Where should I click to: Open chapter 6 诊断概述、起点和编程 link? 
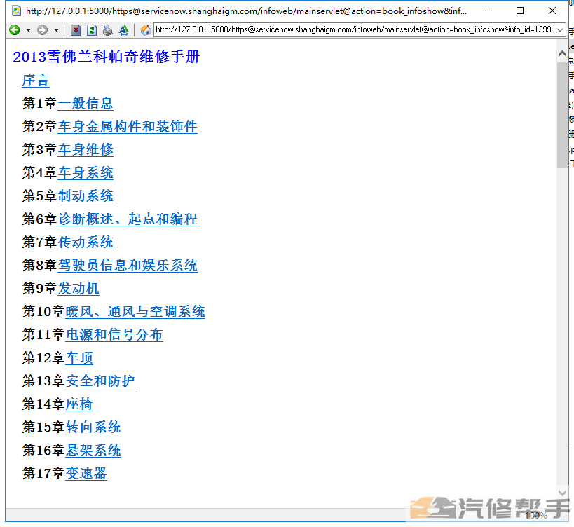click(x=128, y=219)
